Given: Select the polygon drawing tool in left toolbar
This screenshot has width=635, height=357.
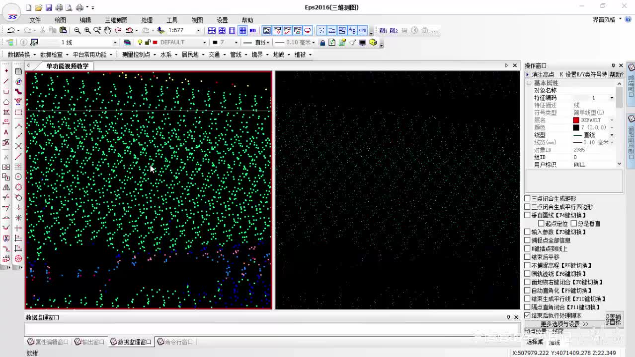Looking at the screenshot, I should point(6,102).
